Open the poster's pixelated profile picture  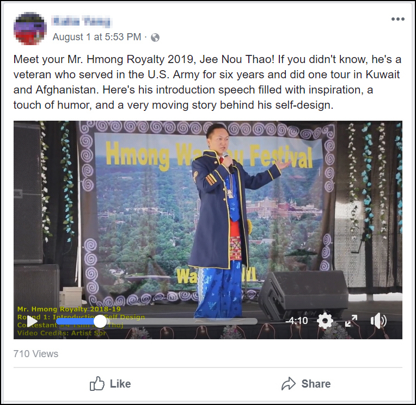pos(30,28)
